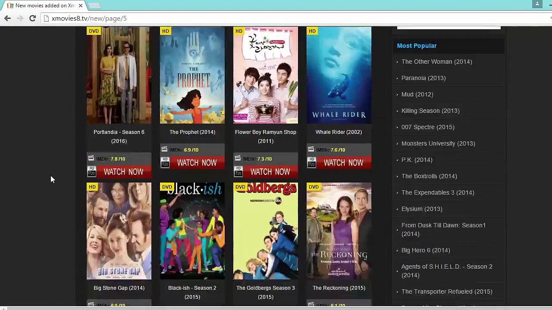
Task: Click Watch Now for The Prophet
Action: (x=197, y=163)
